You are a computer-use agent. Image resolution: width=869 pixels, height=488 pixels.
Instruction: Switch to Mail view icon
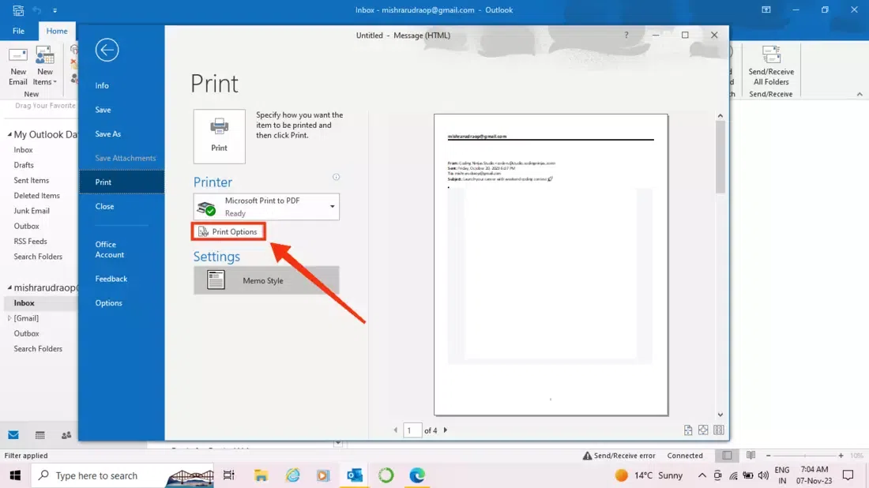tap(13, 435)
